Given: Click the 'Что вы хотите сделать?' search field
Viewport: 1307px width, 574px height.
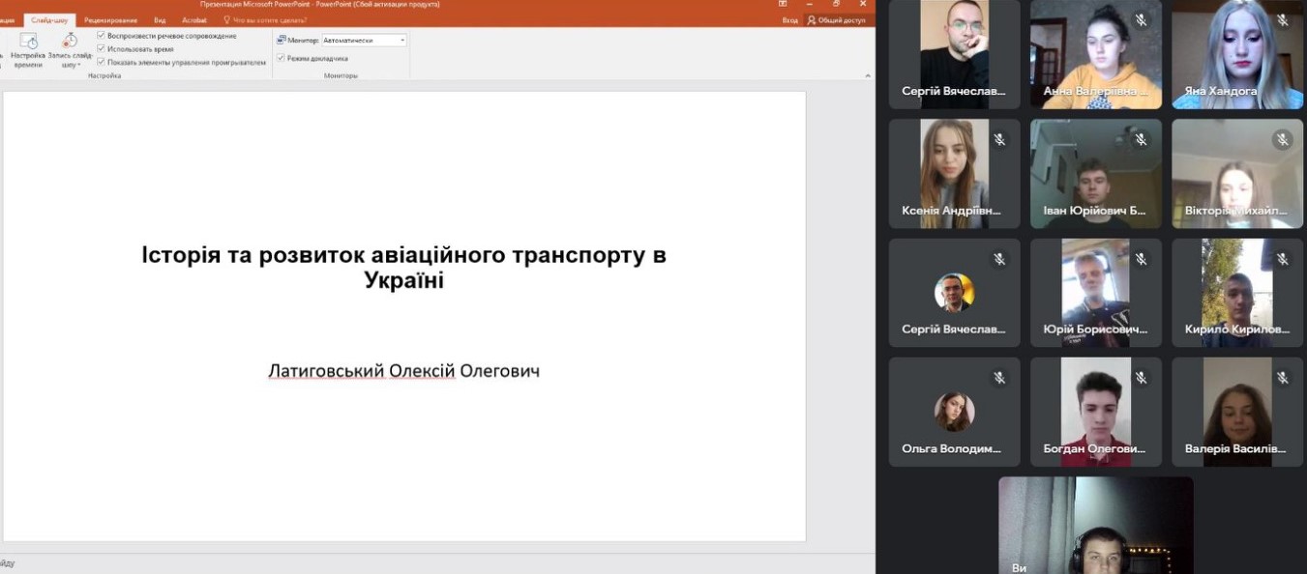Looking at the screenshot, I should tap(269, 19).
